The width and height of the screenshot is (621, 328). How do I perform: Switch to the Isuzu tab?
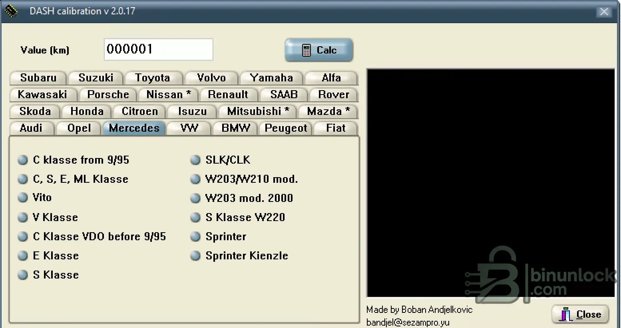pyautogui.click(x=192, y=111)
